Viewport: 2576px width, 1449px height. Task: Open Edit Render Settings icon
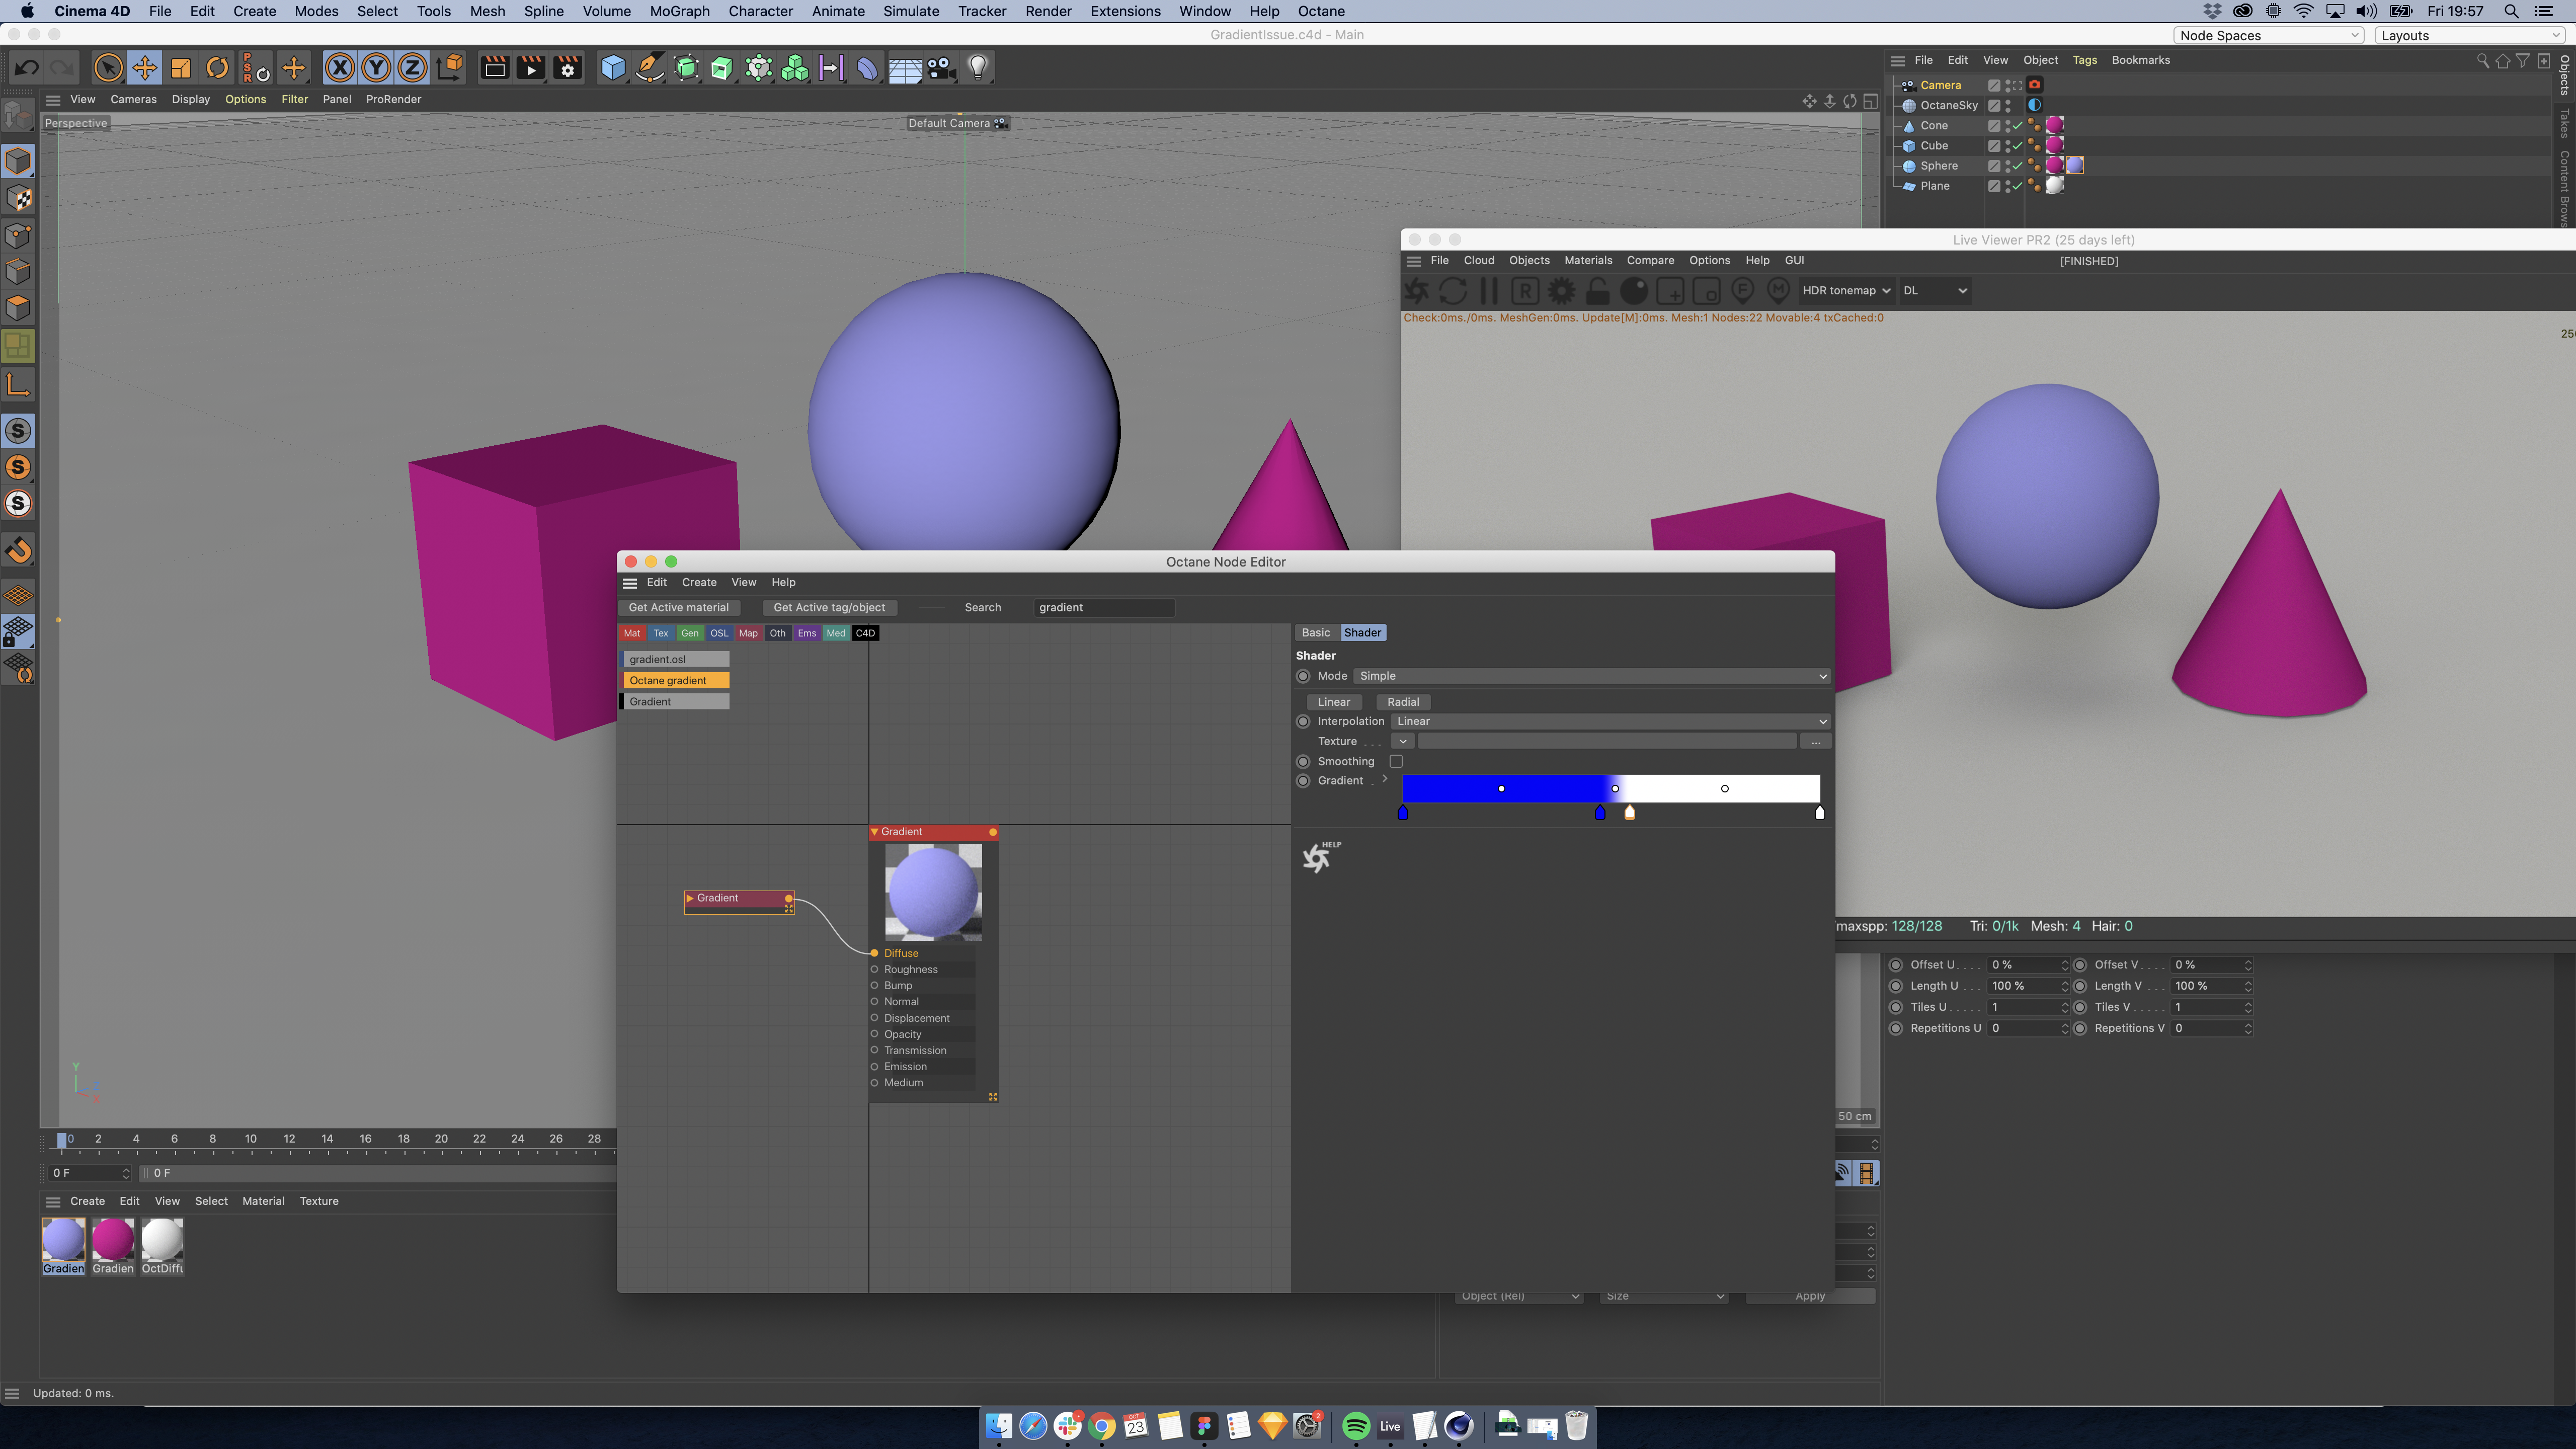tap(568, 68)
